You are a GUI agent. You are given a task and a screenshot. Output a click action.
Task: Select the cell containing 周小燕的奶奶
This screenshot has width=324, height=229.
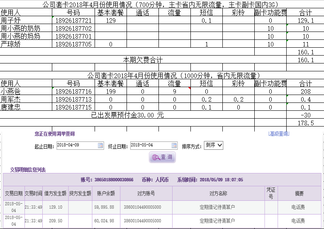26,28
